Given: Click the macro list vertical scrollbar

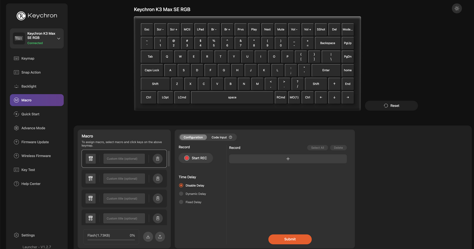Looking at the screenshot, I should tap(169, 159).
